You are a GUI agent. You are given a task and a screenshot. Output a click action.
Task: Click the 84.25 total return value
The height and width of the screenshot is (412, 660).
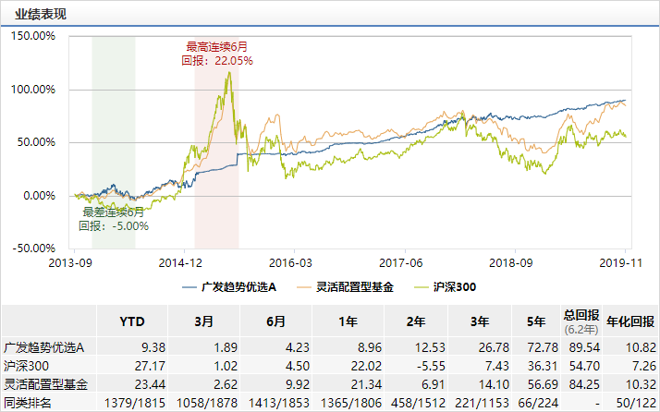pyautogui.click(x=584, y=384)
